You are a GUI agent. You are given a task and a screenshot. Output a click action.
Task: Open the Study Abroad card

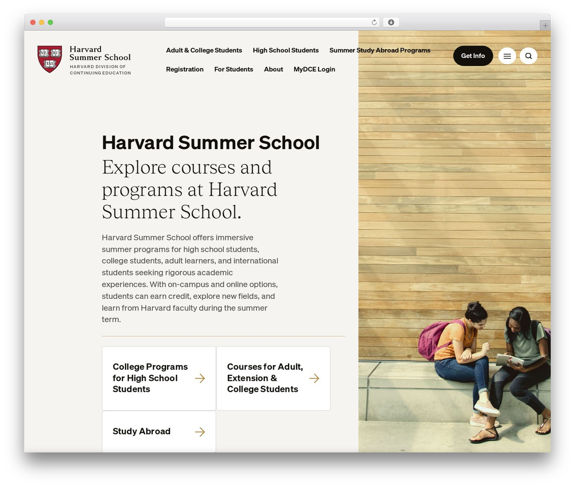159,432
